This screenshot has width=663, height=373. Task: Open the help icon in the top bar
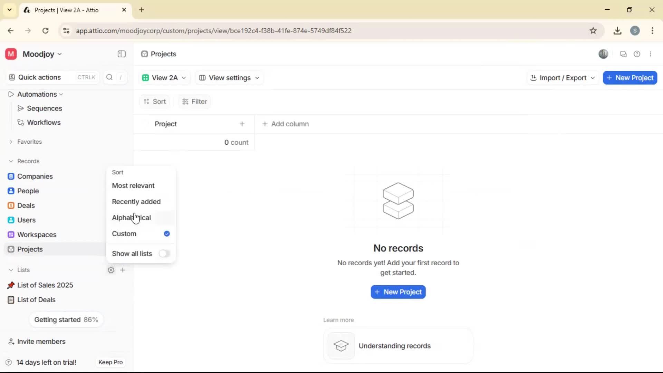(637, 54)
